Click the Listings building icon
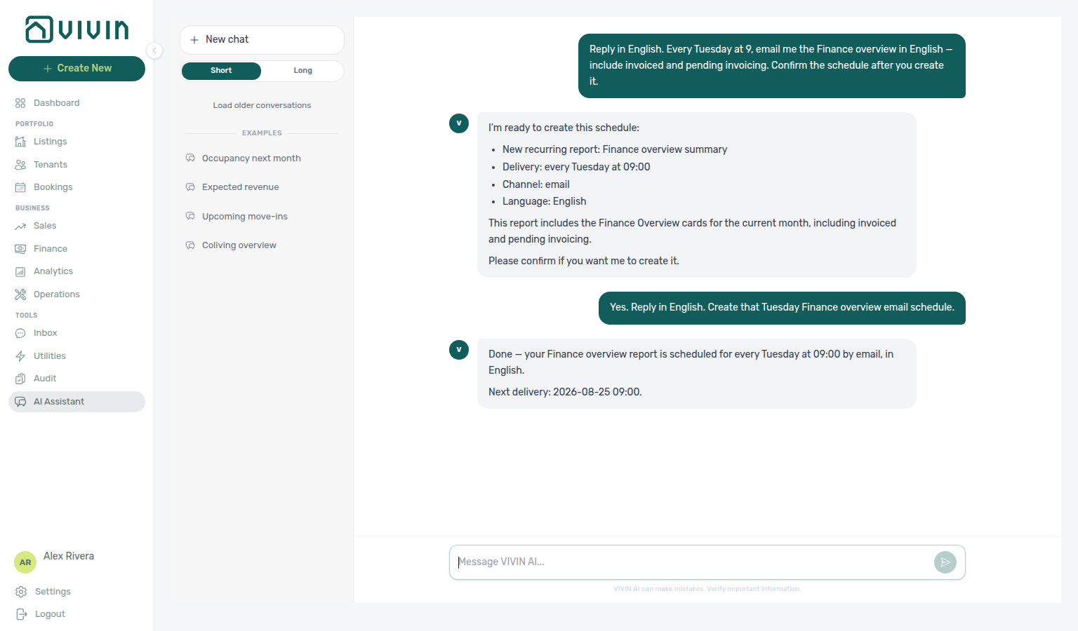Screen dimensions: 1078x631 click(20, 142)
